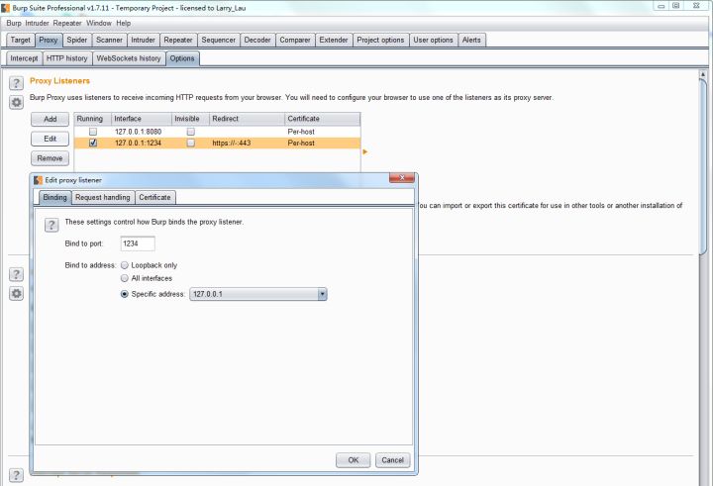The height and width of the screenshot is (486, 713).
Task: Open Certificate tab in dialog
Action: click(x=155, y=197)
